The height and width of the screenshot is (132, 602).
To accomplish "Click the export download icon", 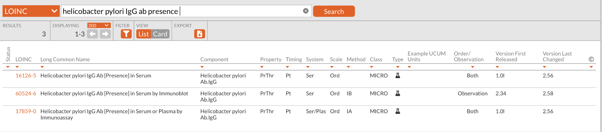I will [200, 34].
